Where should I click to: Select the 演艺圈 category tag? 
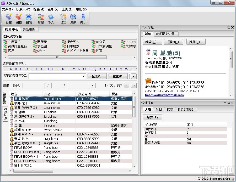pos(40,46)
